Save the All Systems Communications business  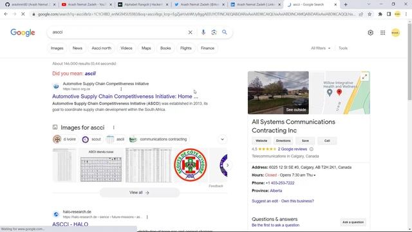pyautogui.click(x=305, y=140)
